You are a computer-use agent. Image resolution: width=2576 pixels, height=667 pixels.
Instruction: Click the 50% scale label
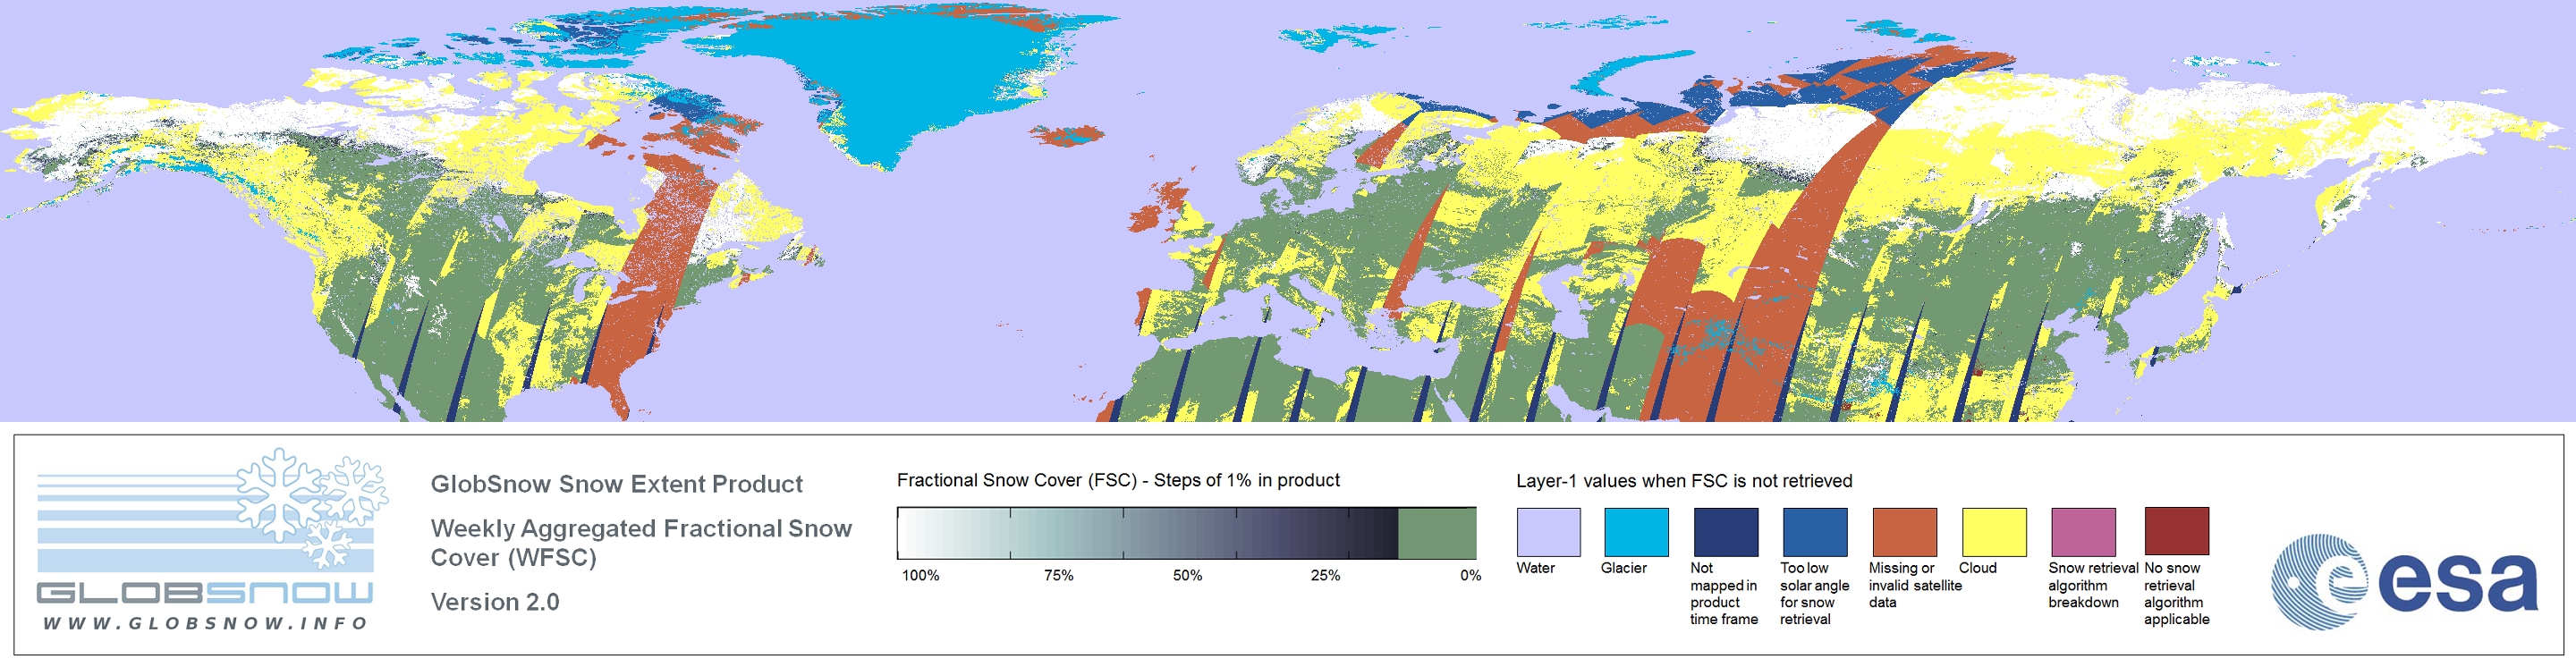(x=1188, y=576)
